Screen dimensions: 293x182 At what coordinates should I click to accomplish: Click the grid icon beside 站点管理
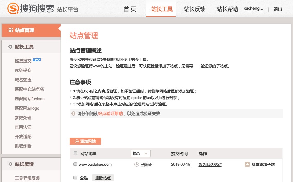click(x=10, y=30)
